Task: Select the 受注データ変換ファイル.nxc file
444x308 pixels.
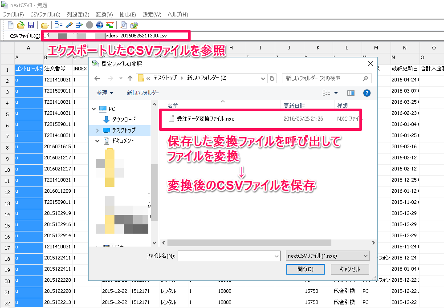Action: (205, 119)
